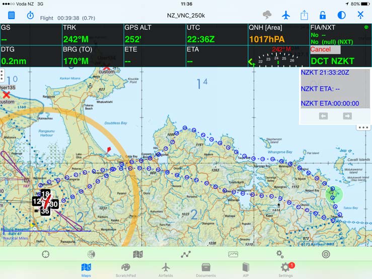Tap the NZKT 21:33:20Z text
Screen dimensions: 372x279
pos(325,73)
